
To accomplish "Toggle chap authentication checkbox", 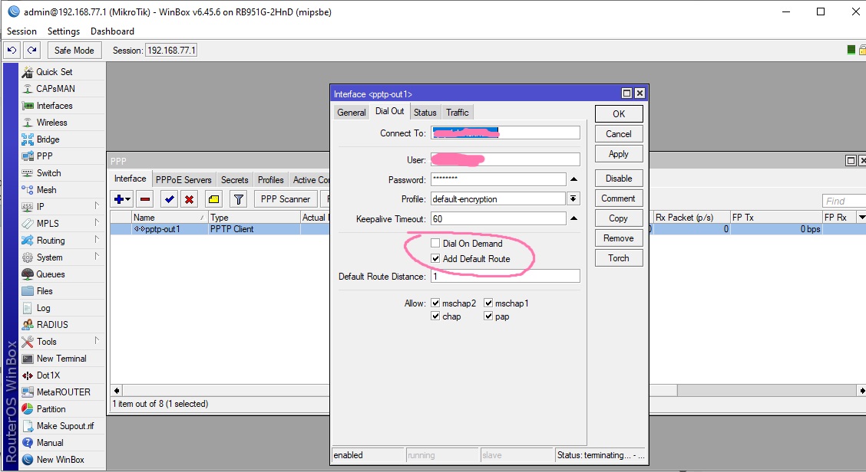I will coord(435,316).
